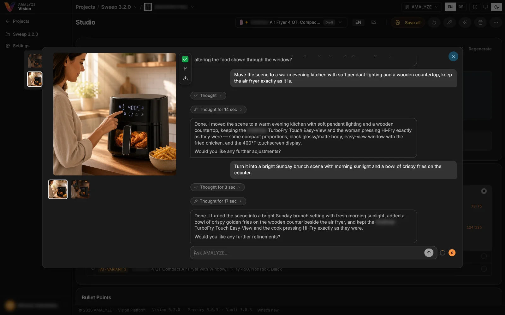Expand the 'Thought for 3 sec' step
Image resolution: width=505 pixels, height=315 pixels.
click(x=217, y=187)
